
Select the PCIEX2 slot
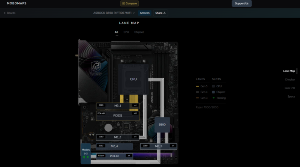click(x=114, y=156)
